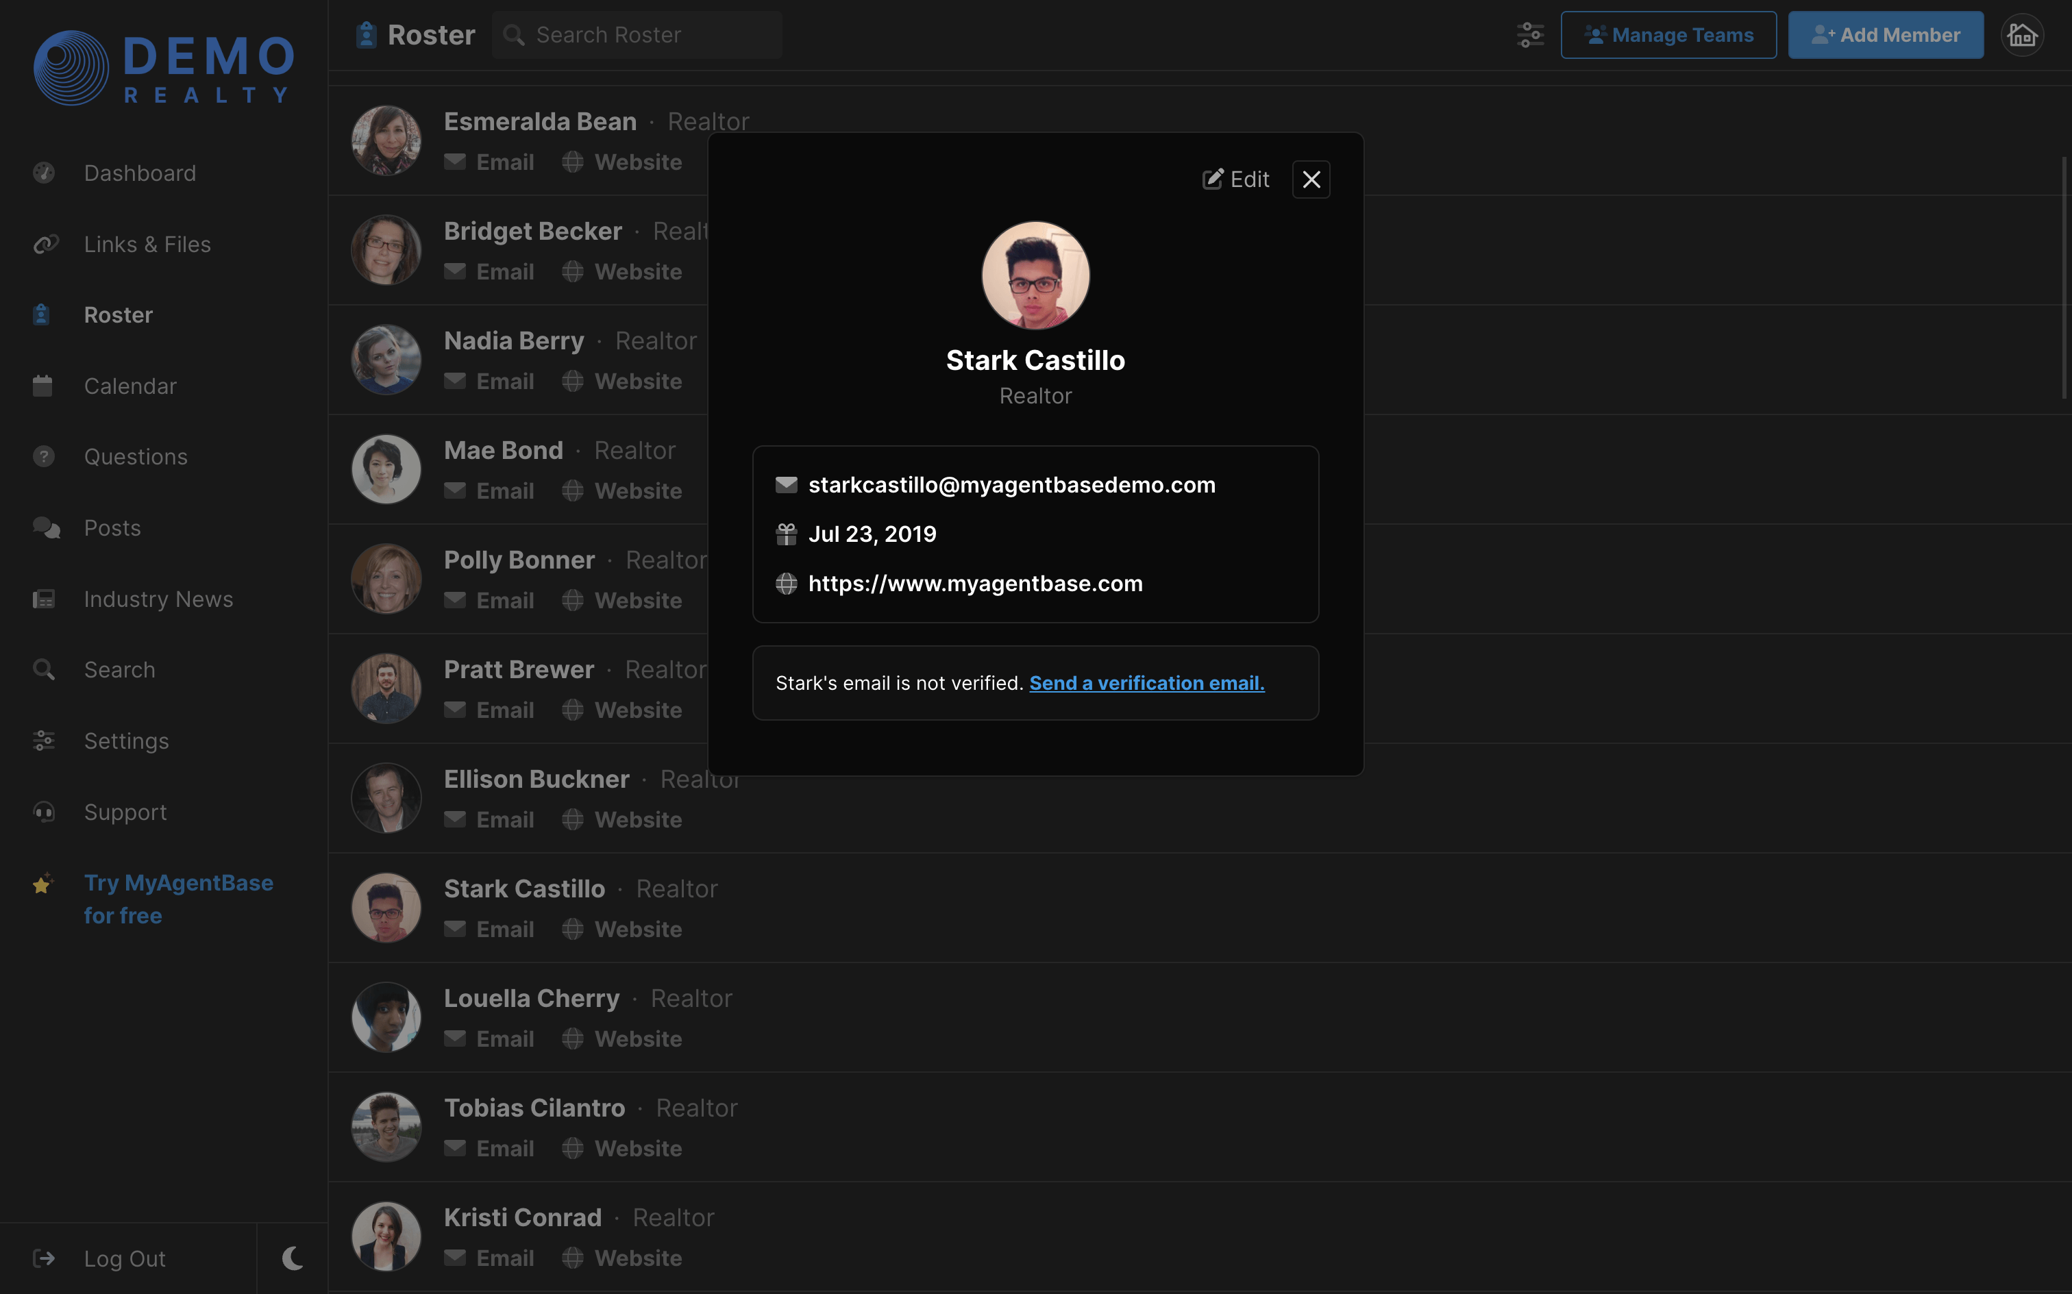The width and height of the screenshot is (2072, 1294).
Task: Open Search from the sidebar
Action: (119, 670)
